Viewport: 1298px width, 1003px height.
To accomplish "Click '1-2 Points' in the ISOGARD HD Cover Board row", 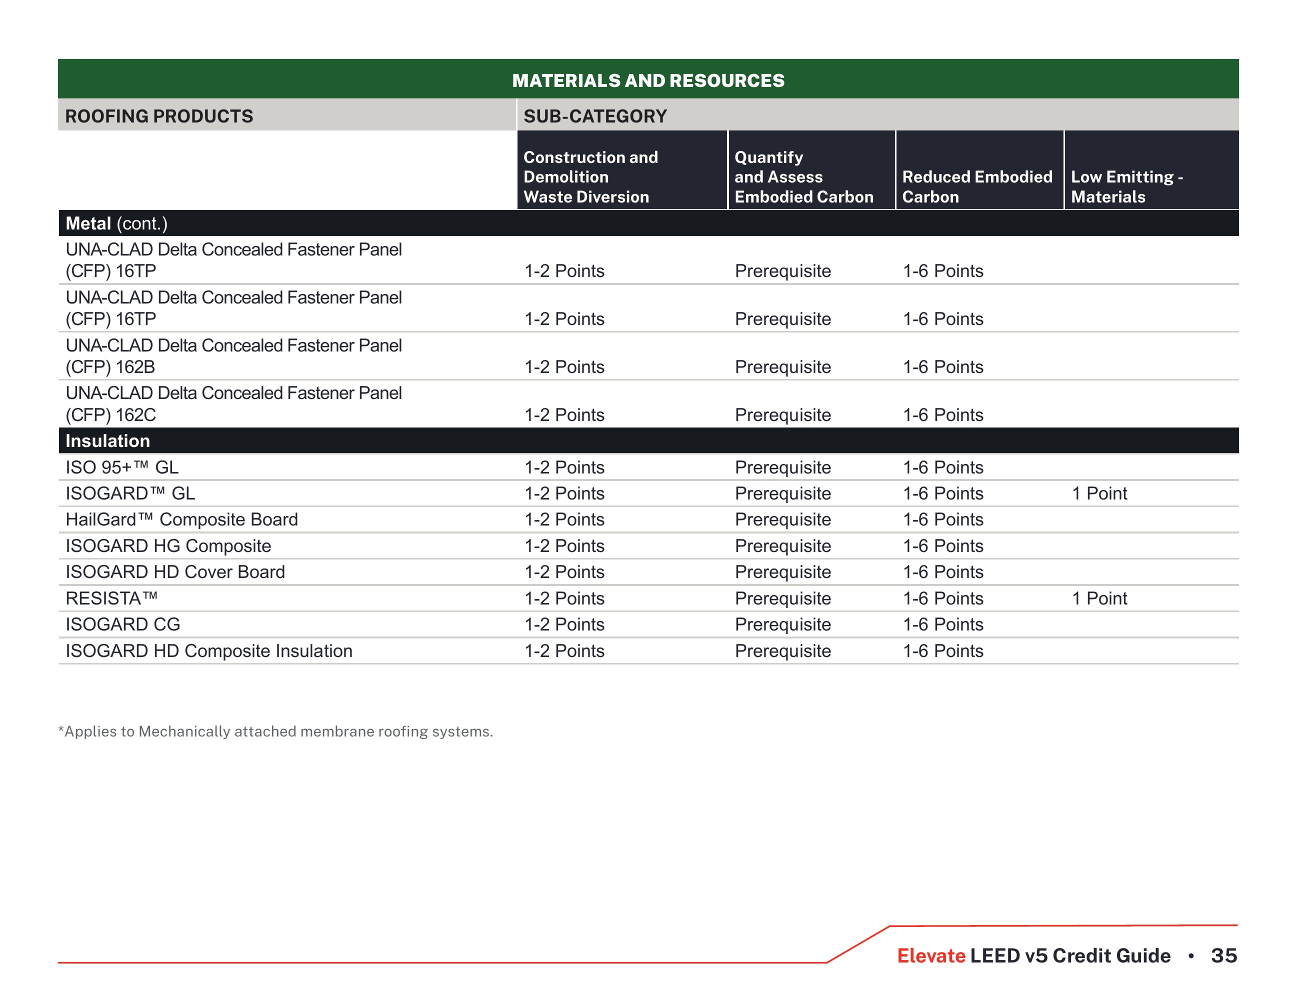I will pos(564,571).
